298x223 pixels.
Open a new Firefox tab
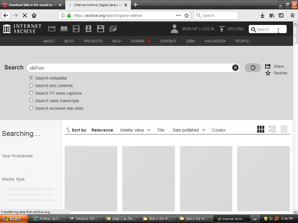[x=136, y=5]
